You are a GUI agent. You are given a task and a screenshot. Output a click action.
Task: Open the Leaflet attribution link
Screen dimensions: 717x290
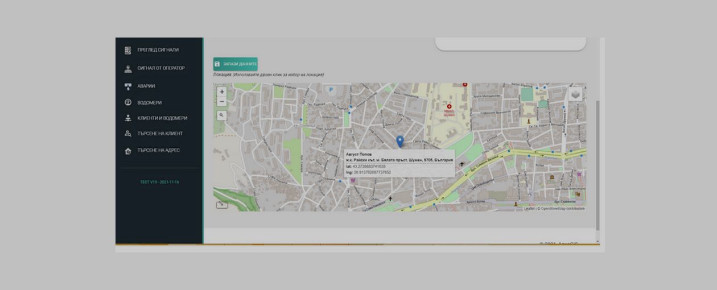(x=529, y=209)
